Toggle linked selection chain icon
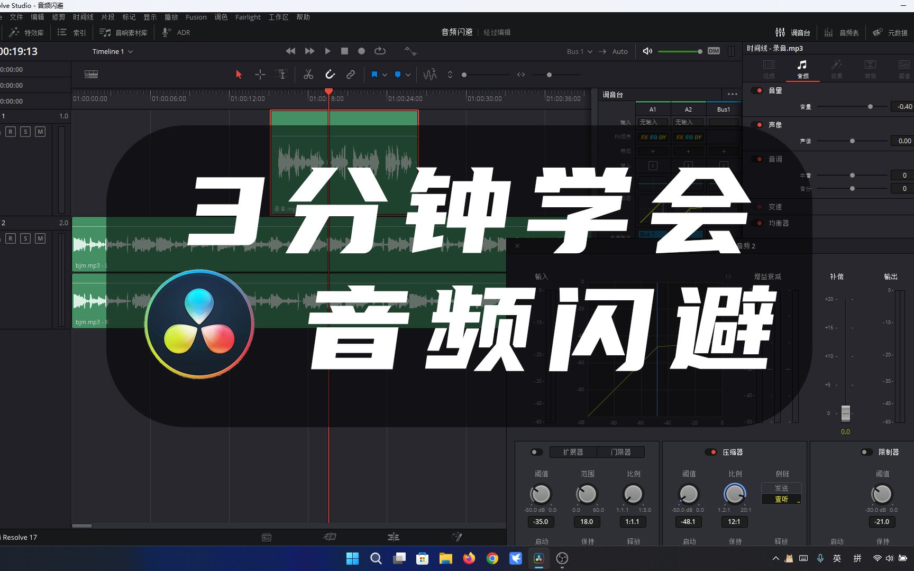The width and height of the screenshot is (914, 571). (350, 75)
